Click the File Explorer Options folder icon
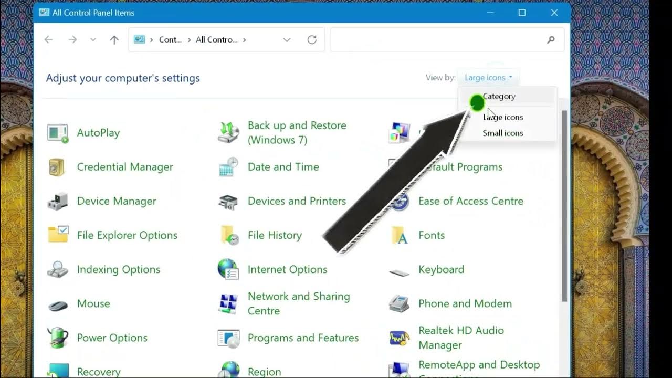 point(58,235)
